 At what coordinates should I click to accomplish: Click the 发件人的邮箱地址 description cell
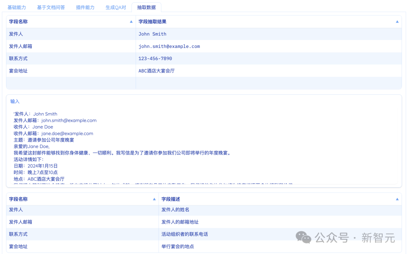coord(180,222)
